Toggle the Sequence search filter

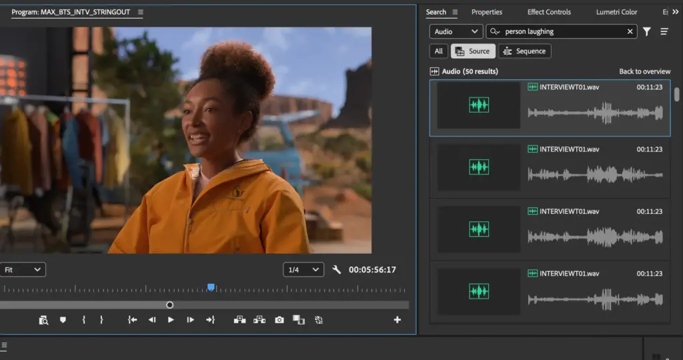(524, 51)
